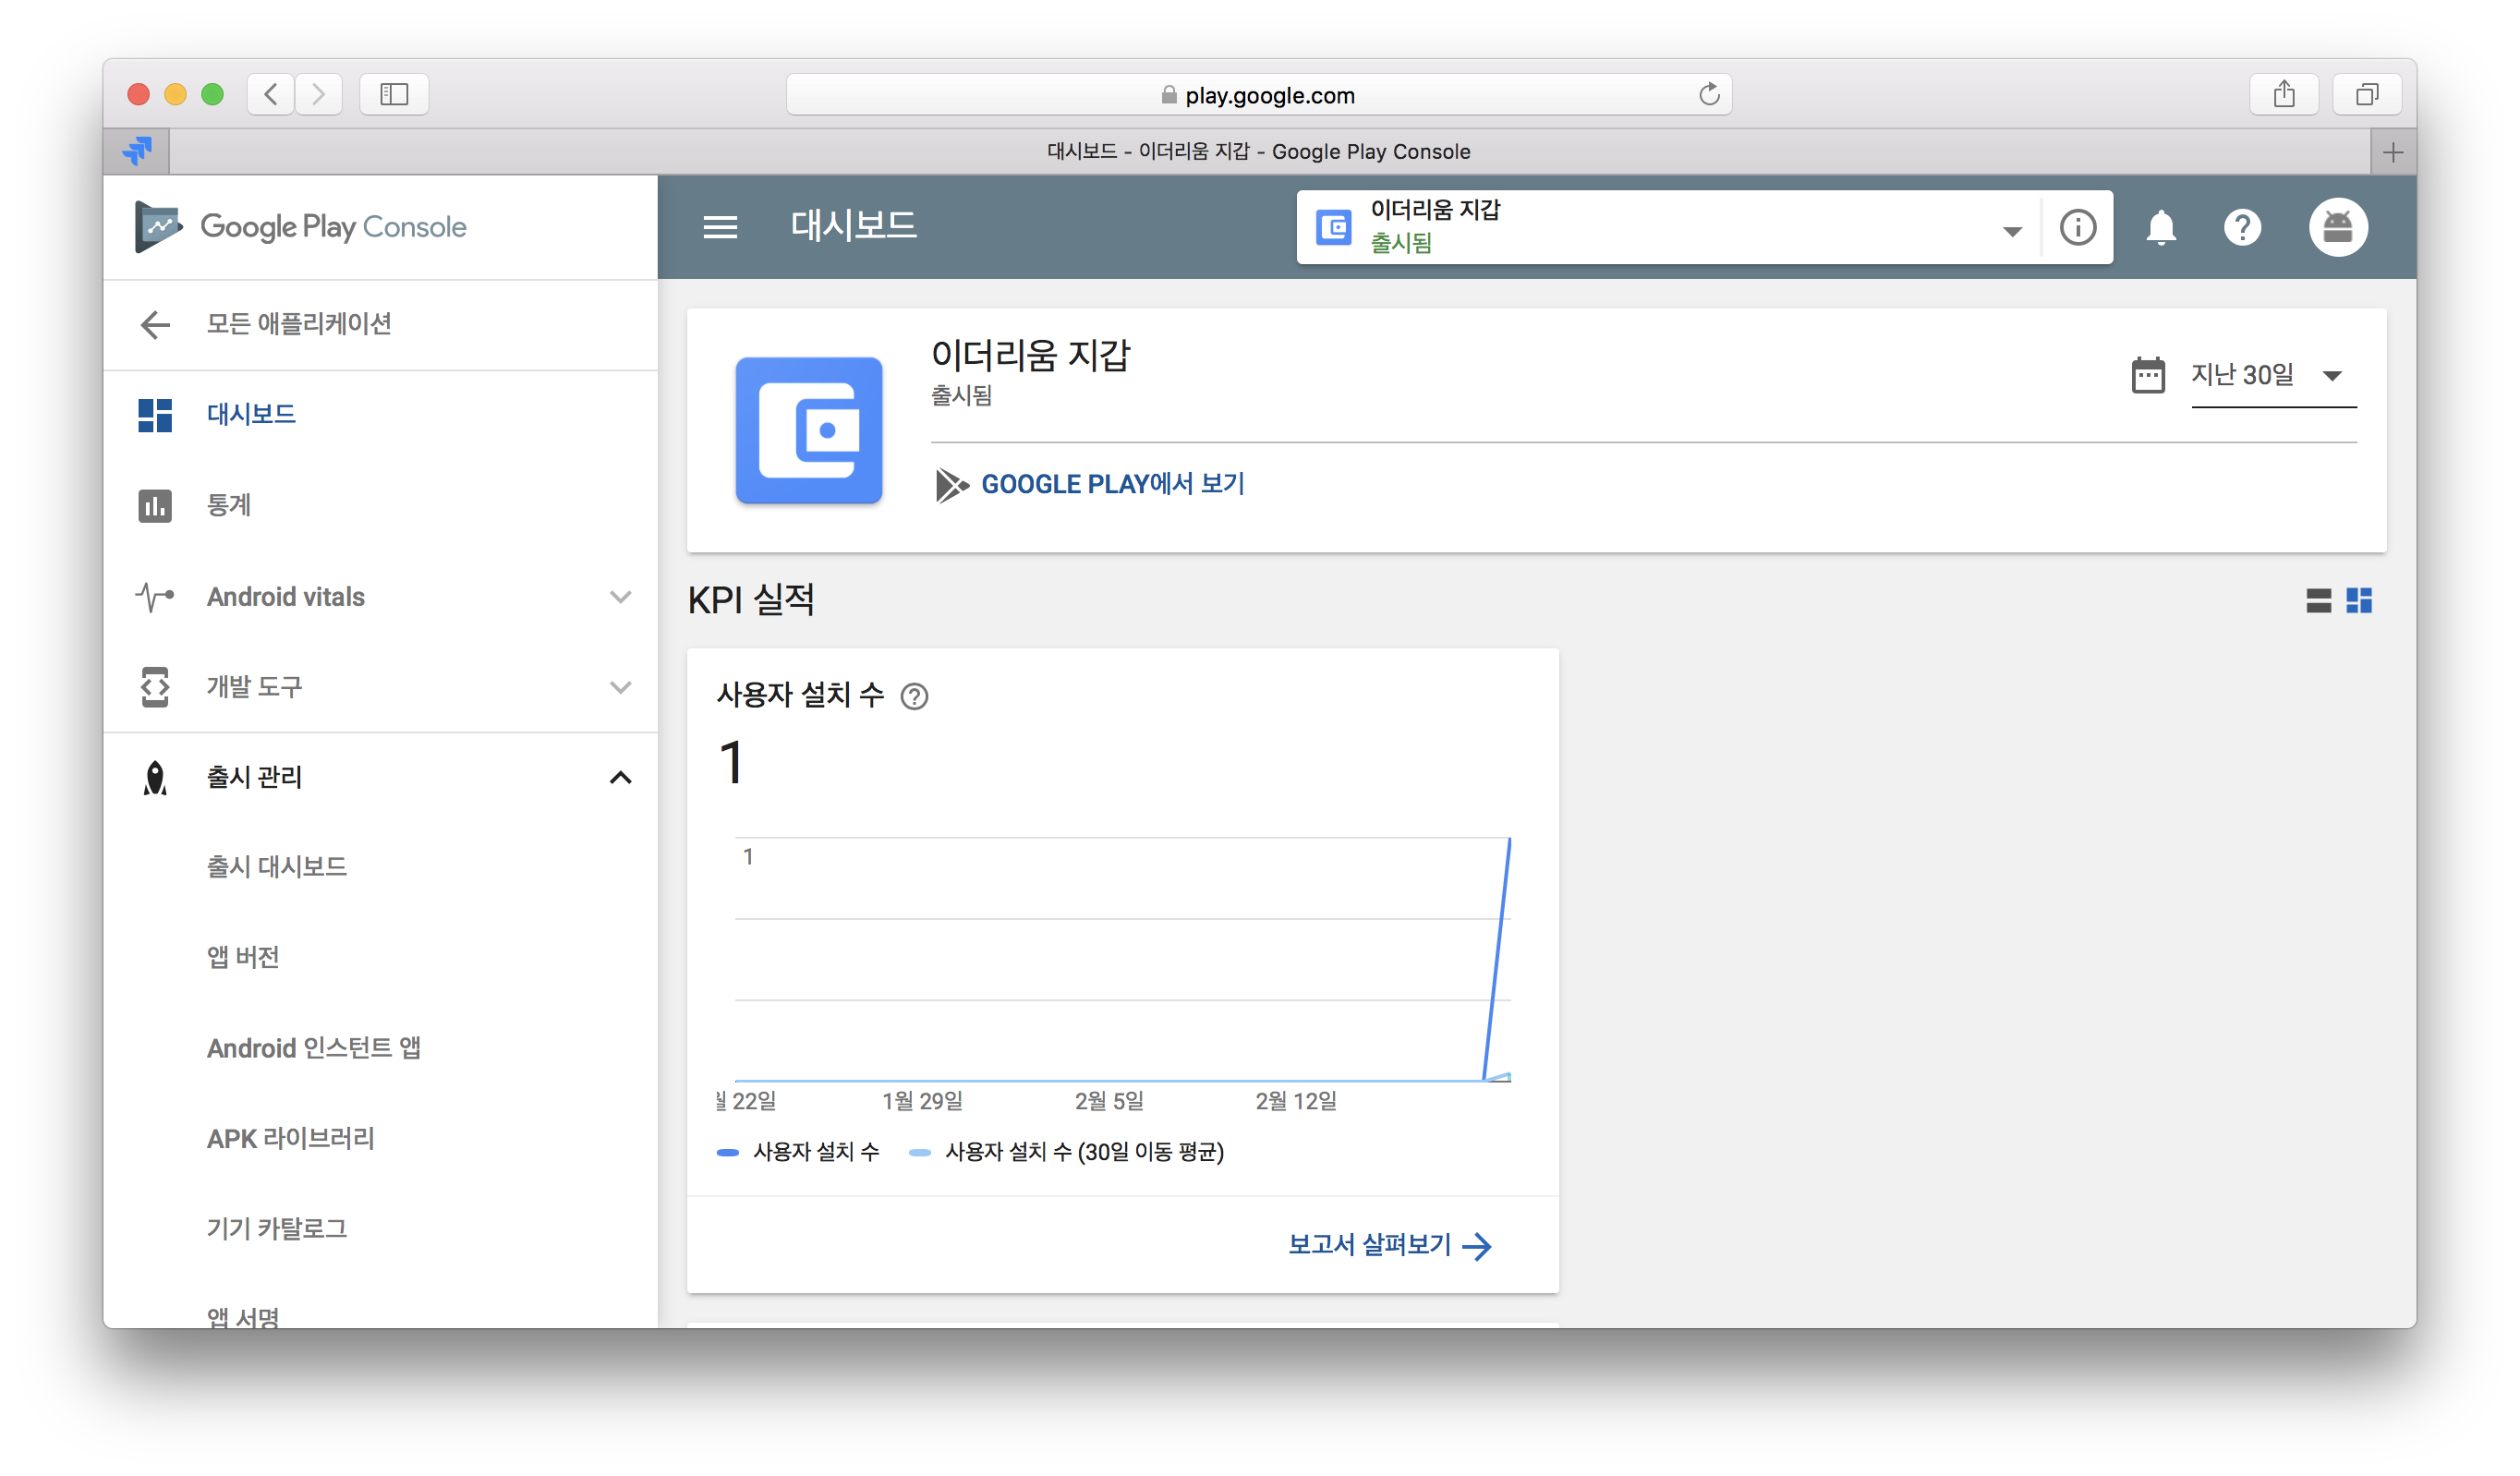
Task: Reload the page with refresh icon
Action: (x=1709, y=95)
